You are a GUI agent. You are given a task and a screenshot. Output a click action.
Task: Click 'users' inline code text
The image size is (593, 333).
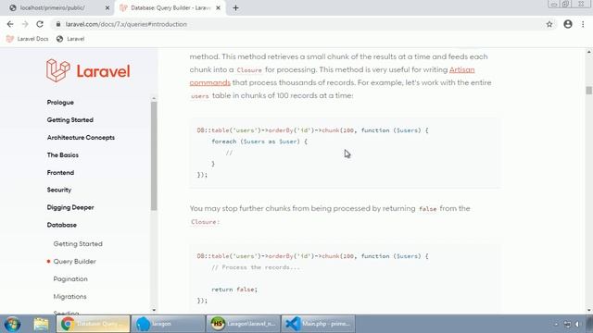tap(200, 96)
